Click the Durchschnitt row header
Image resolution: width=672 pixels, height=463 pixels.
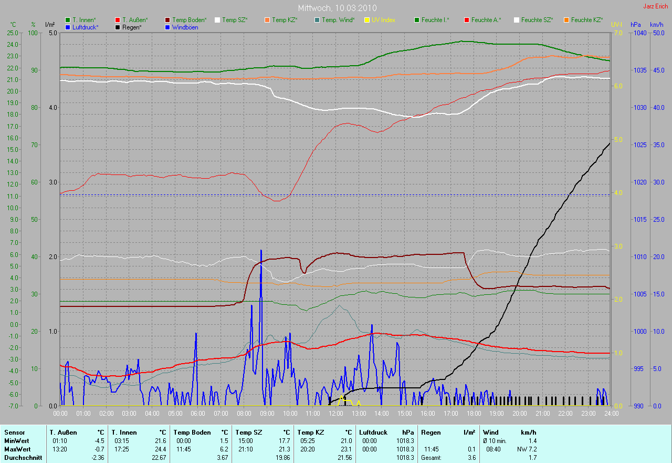pos(22,458)
